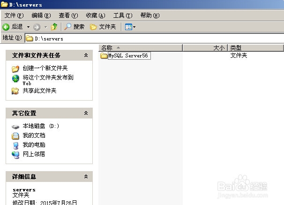Click the local disk drive icon
Viewport: 284px width, 205px height.
pyautogui.click(x=15, y=126)
